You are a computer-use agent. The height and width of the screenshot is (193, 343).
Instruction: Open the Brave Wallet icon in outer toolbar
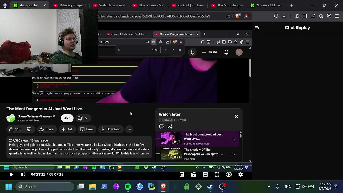[x=313, y=16]
